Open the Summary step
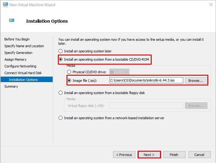 pos(11,86)
